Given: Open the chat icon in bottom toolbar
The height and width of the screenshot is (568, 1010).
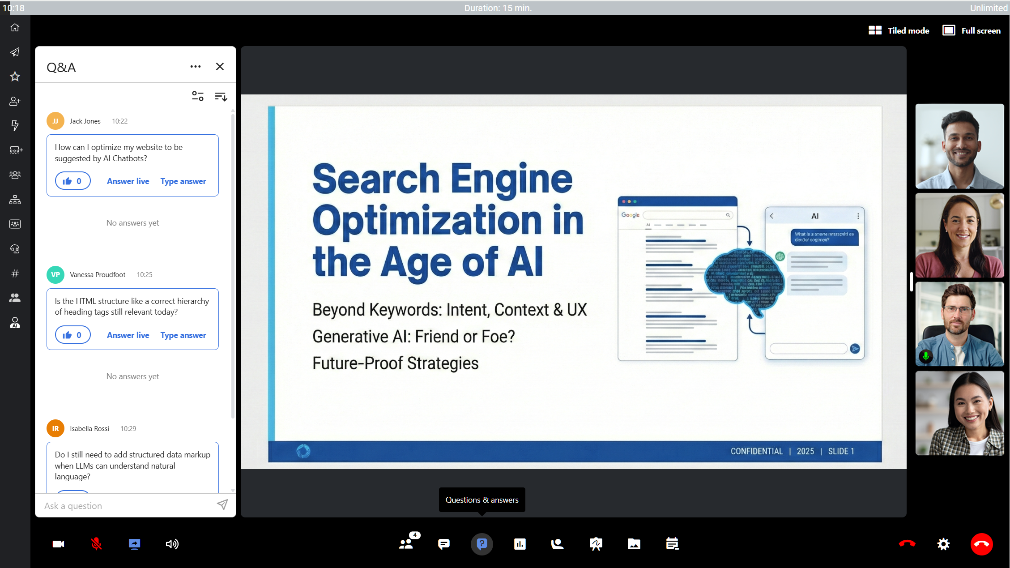Looking at the screenshot, I should pyautogui.click(x=443, y=544).
